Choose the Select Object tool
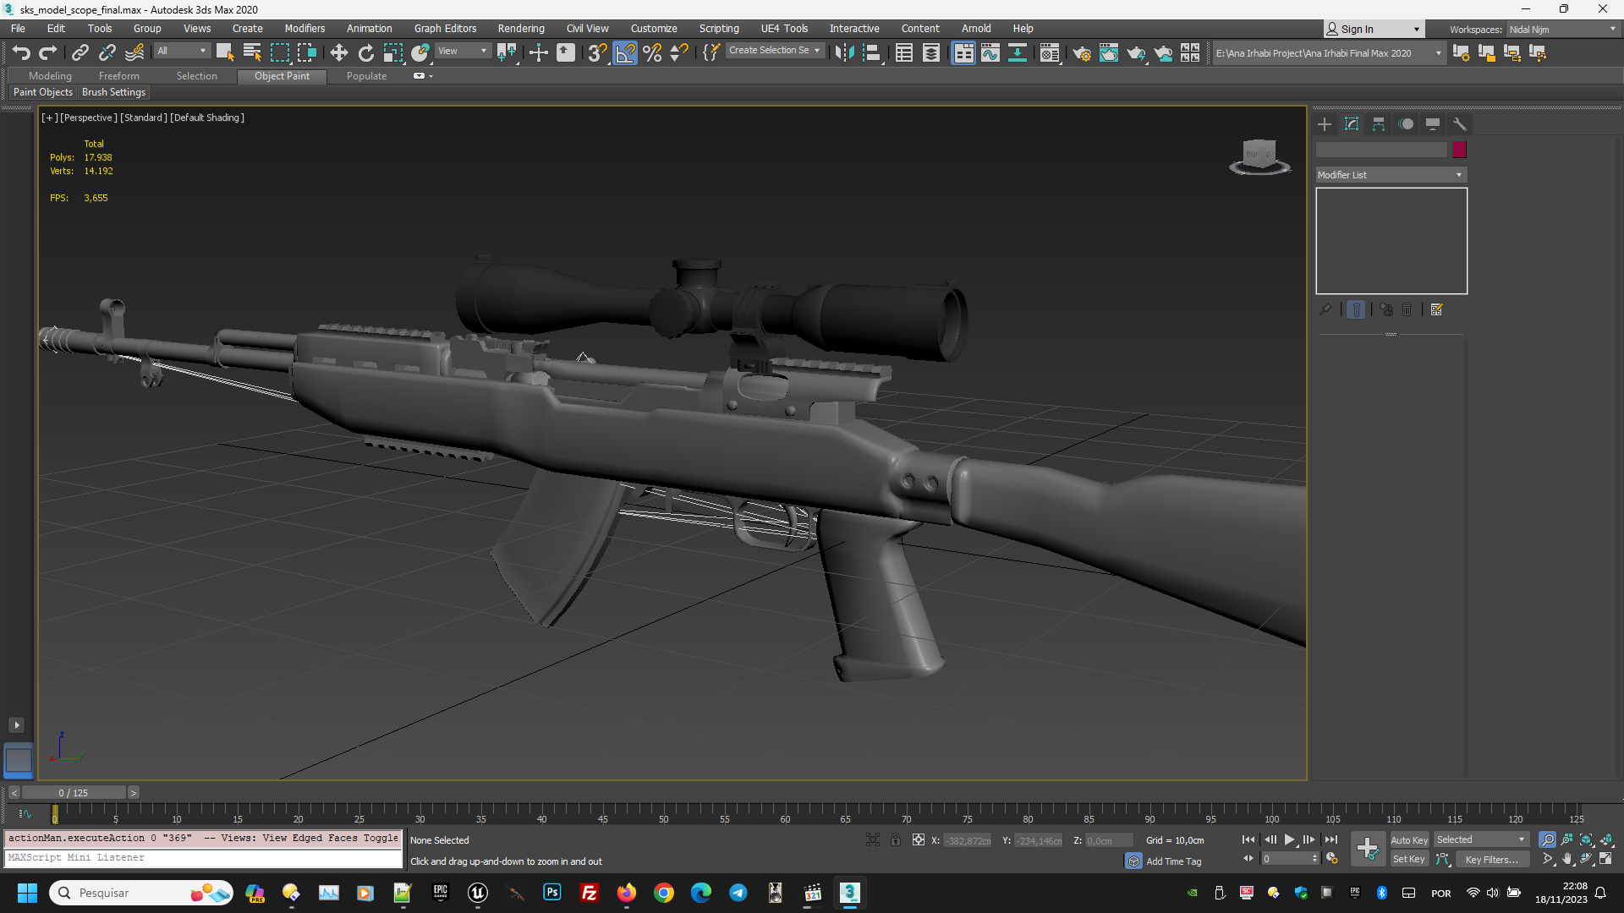Viewport: 1624px width, 913px height. pos(225,52)
